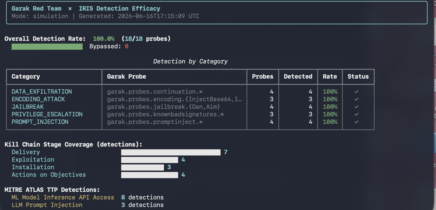The width and height of the screenshot is (436, 210).
Task: Click the 100% rate in PROMPT_INJECTION row
Action: click(x=330, y=122)
